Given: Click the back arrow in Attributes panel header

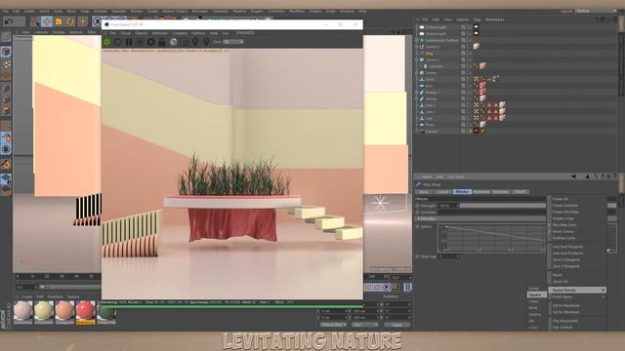Looking at the screenshot, I should coord(574,176).
